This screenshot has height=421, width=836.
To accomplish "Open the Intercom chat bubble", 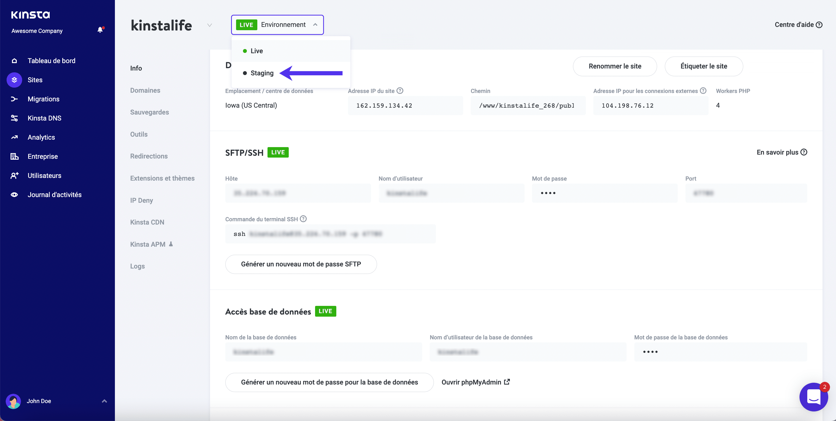I will (813, 397).
